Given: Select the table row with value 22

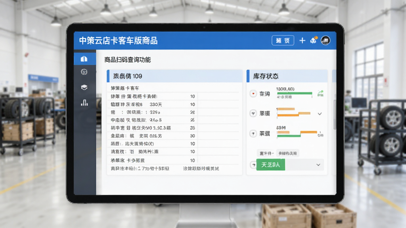Looking at the screenshot, I should pyautogui.click(x=173, y=112).
